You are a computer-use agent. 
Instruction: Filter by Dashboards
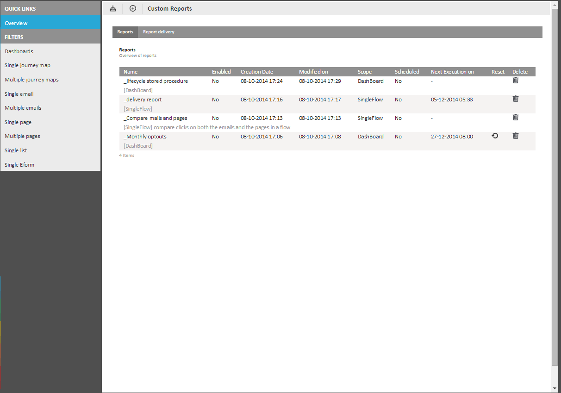tap(19, 51)
